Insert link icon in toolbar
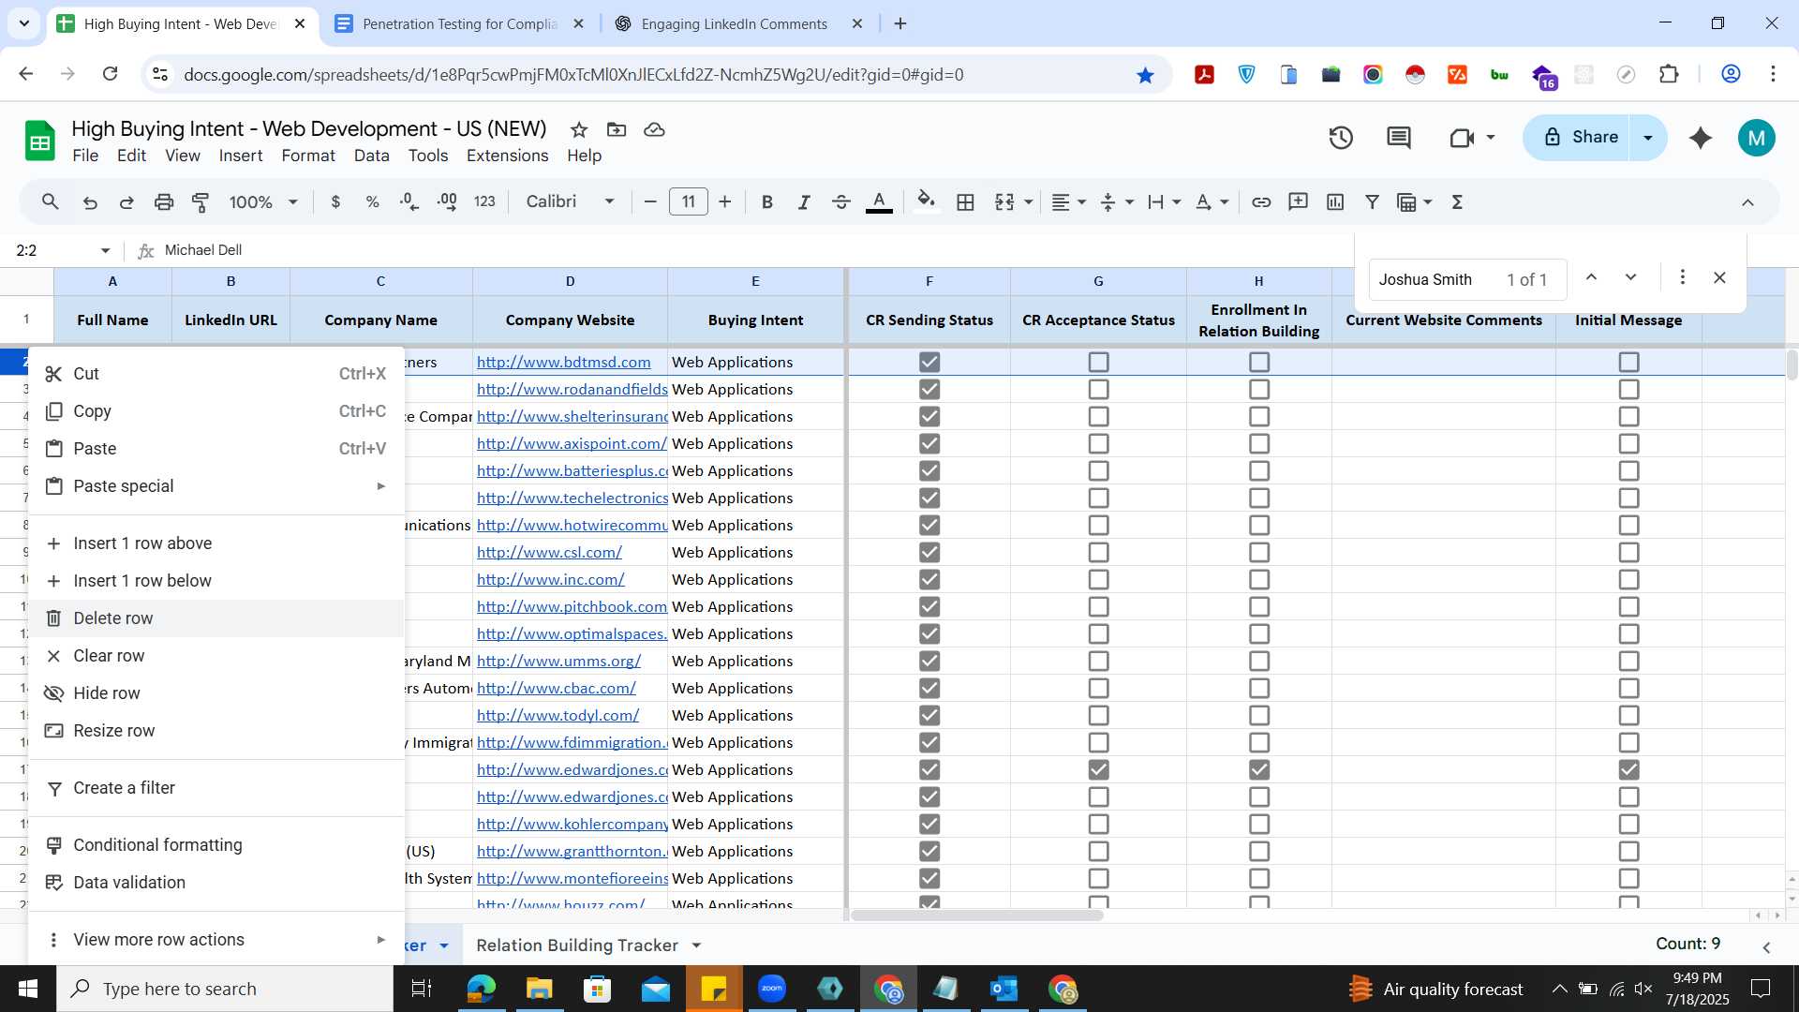Viewport: 1799px width, 1012px height. 1261,202
